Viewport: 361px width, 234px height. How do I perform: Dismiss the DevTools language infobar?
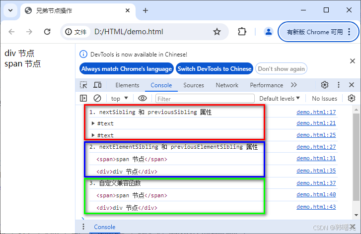click(353, 61)
